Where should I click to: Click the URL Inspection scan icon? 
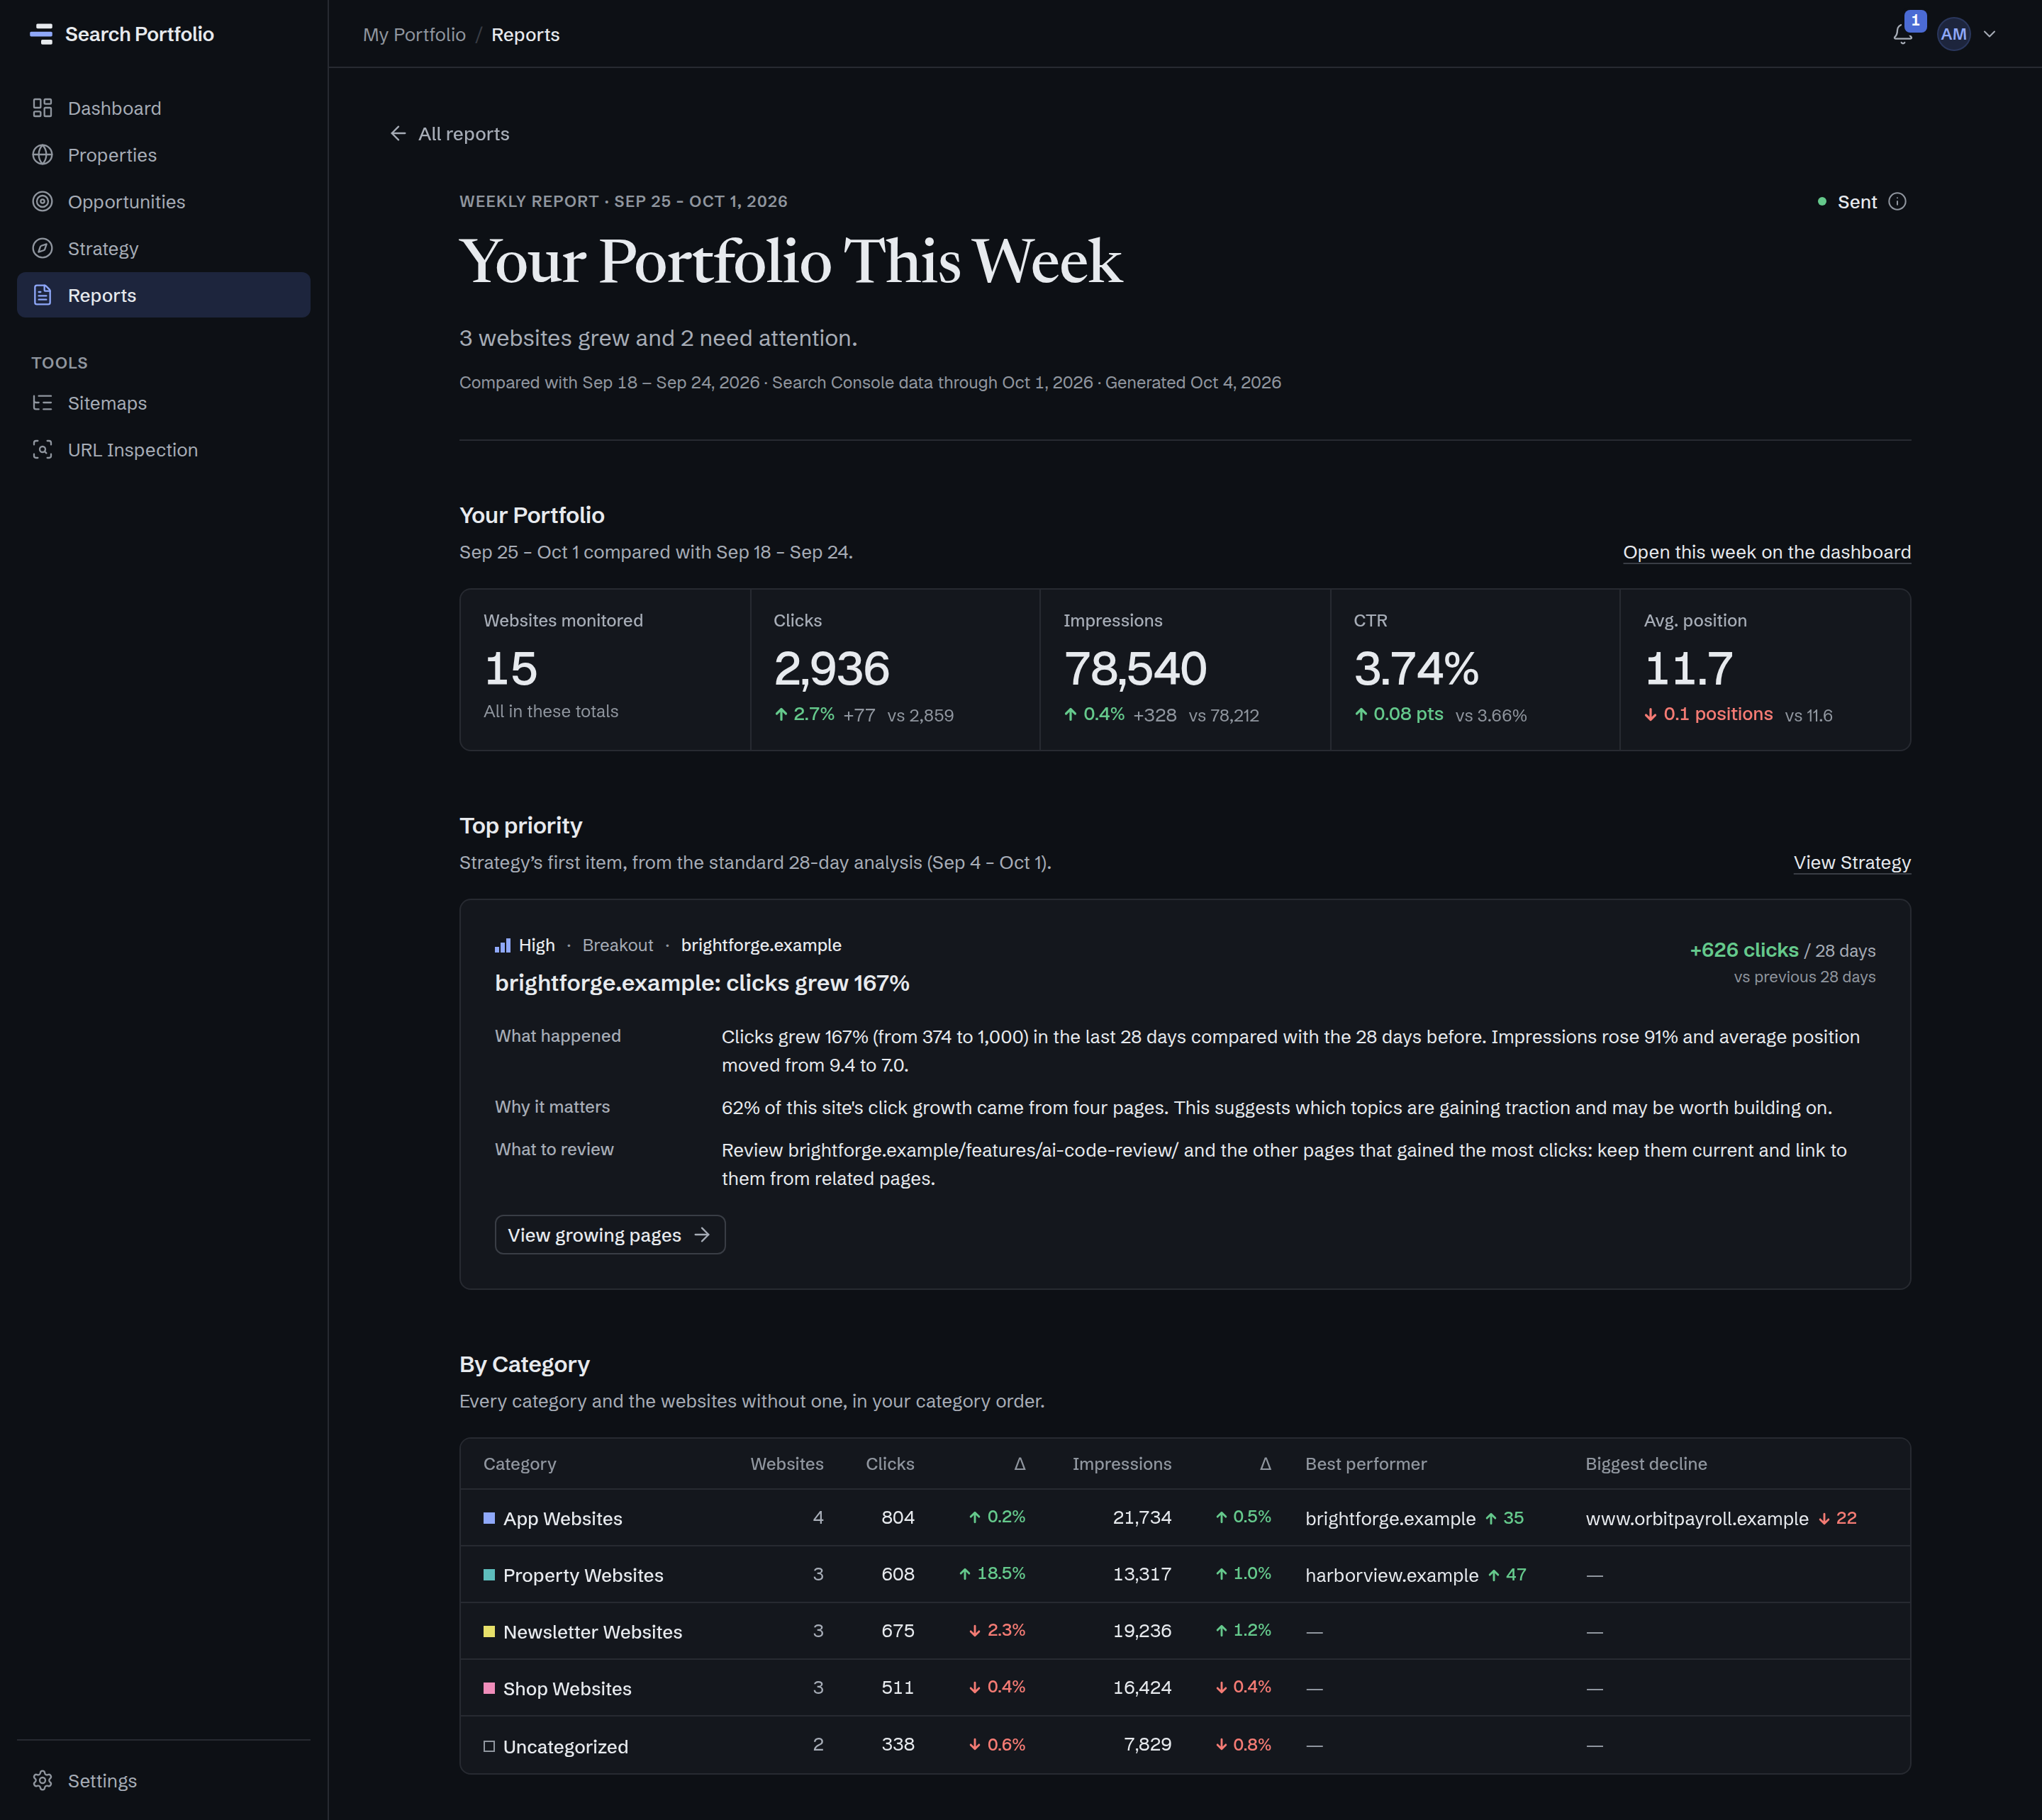click(x=42, y=450)
